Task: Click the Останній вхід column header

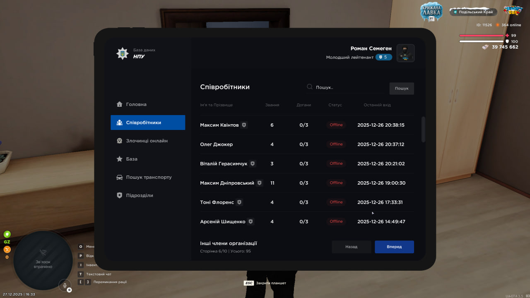Action: [x=377, y=105]
